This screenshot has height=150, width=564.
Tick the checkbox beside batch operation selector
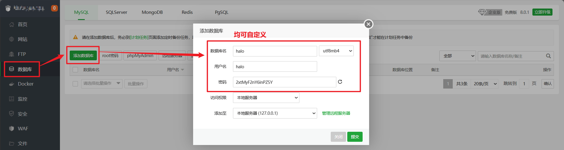click(75, 84)
